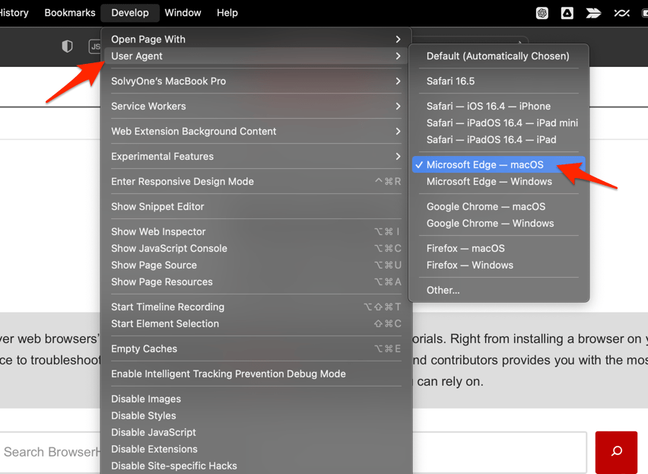The image size is (648, 474).
Task: Open the History menu
Action: [14, 13]
